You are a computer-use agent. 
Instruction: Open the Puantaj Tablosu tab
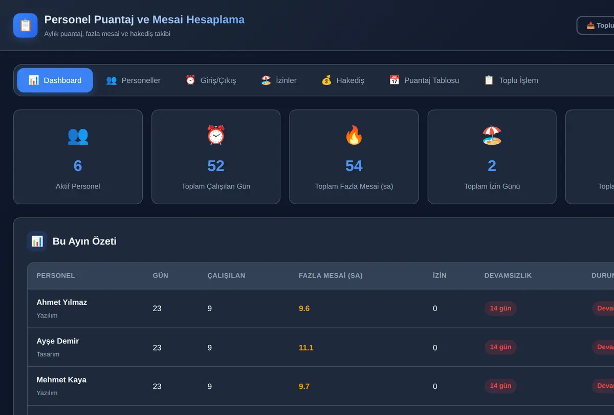pos(424,80)
